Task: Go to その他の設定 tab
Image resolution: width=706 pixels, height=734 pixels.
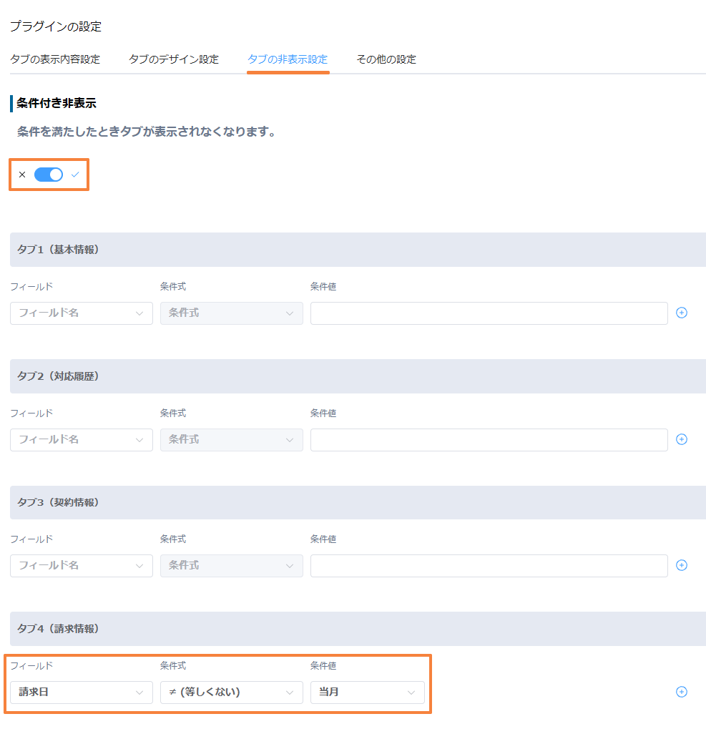Action: [386, 59]
